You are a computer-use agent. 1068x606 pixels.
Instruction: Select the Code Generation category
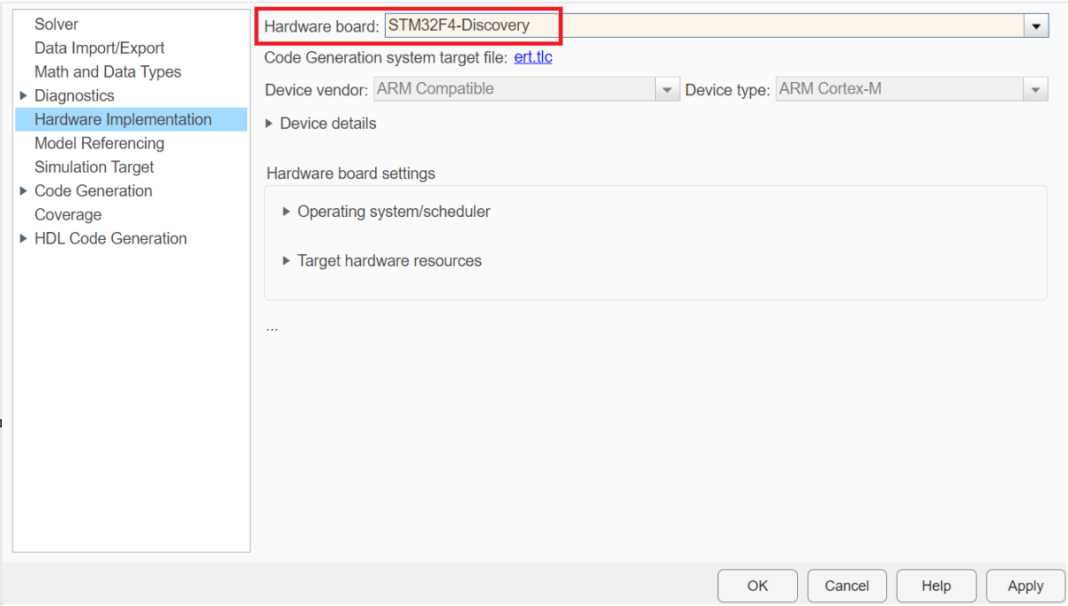tap(93, 191)
